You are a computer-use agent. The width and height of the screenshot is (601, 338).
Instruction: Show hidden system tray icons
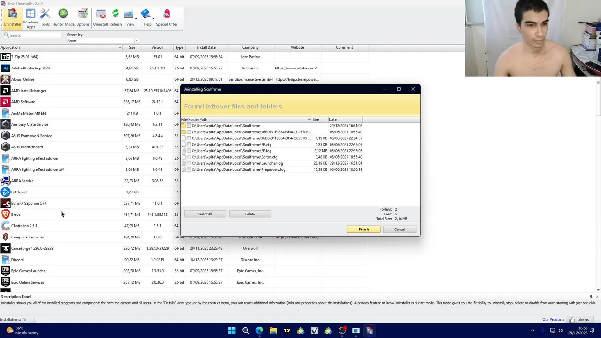tap(532, 330)
